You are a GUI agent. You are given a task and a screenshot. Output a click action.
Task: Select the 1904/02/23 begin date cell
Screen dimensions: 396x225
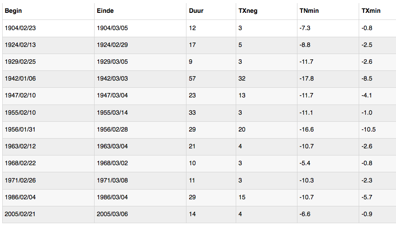point(48,28)
